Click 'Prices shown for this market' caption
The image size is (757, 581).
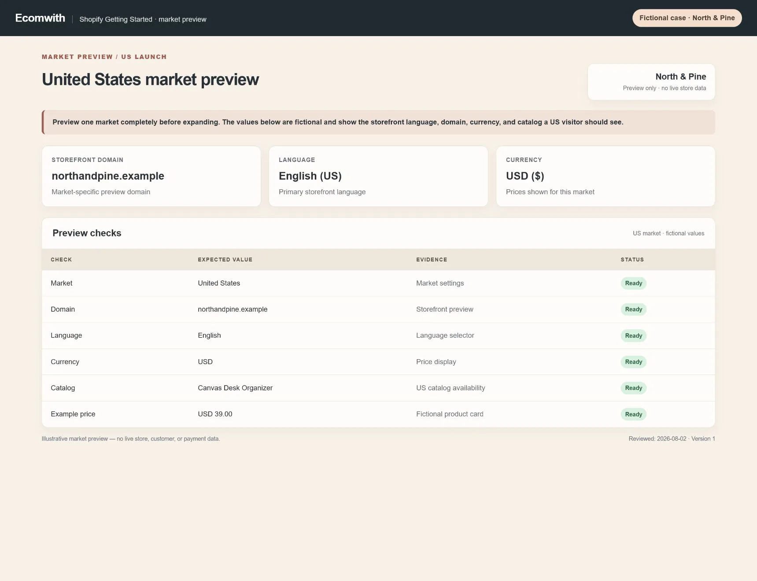point(550,192)
